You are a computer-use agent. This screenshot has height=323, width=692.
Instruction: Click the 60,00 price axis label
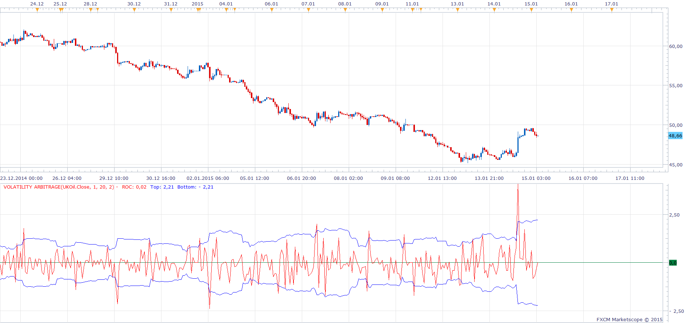[x=676, y=46]
